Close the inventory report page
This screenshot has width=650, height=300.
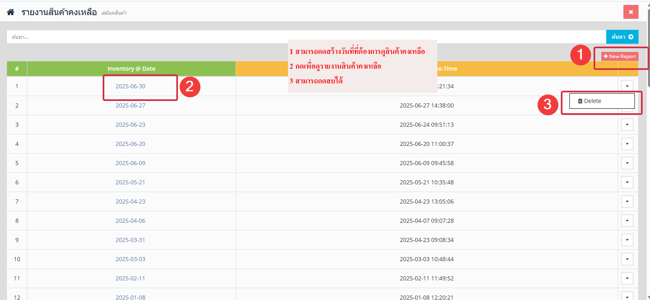point(630,12)
